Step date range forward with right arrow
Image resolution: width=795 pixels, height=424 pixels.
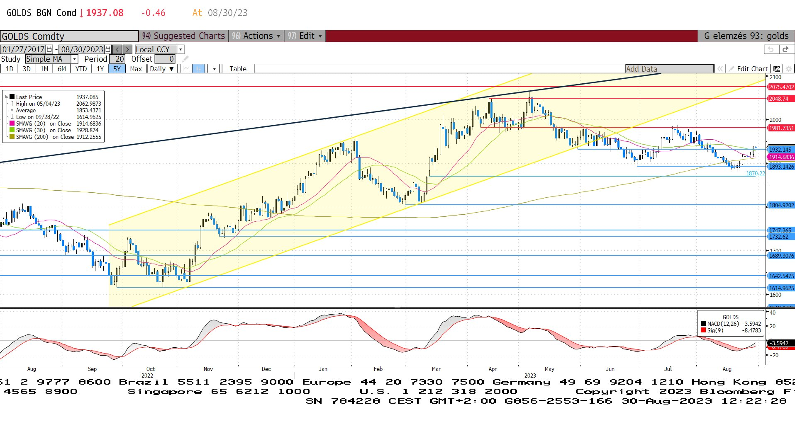point(127,49)
